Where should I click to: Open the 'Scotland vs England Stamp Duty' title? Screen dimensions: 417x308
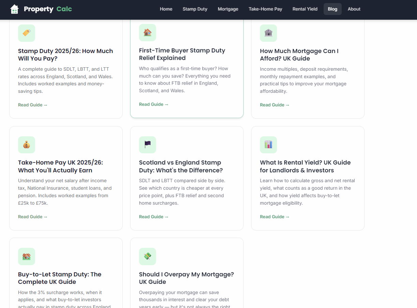pos(181,167)
